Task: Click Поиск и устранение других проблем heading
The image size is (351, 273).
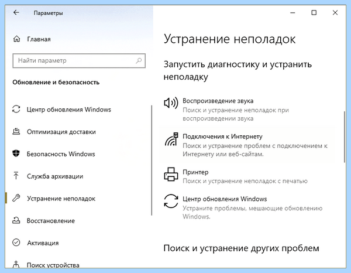Action: pyautogui.click(x=241, y=248)
